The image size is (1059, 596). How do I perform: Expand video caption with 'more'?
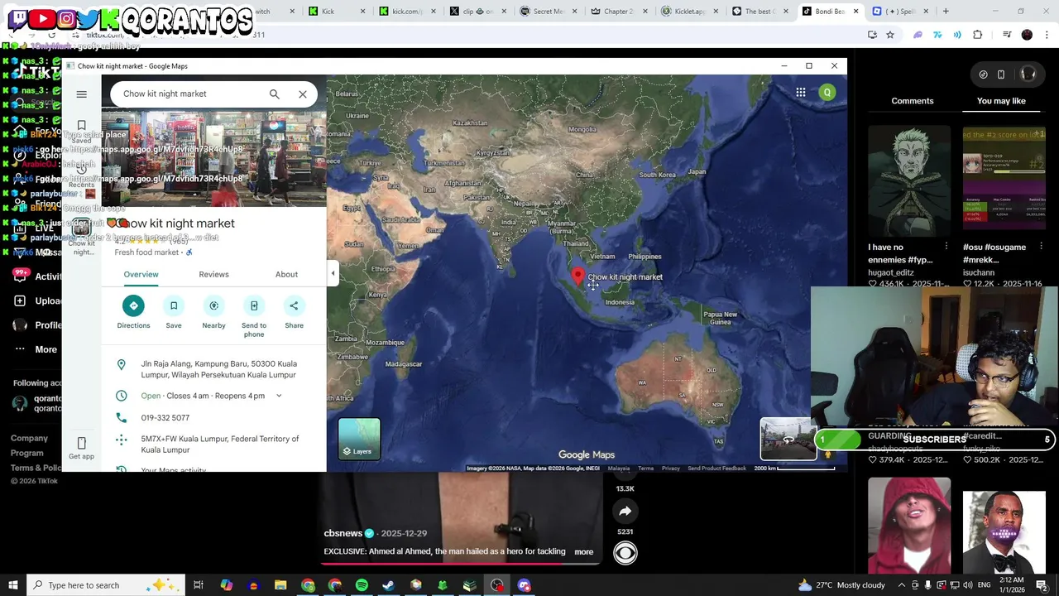point(583,552)
